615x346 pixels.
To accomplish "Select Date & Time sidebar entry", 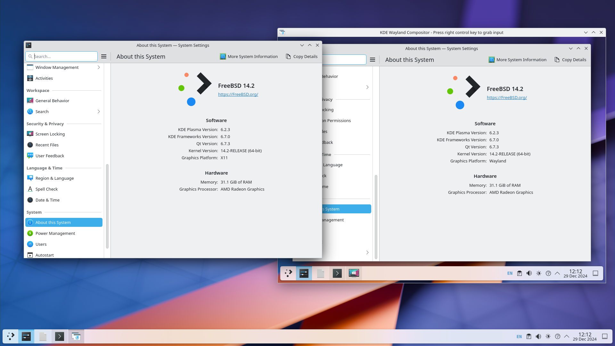I will click(47, 200).
